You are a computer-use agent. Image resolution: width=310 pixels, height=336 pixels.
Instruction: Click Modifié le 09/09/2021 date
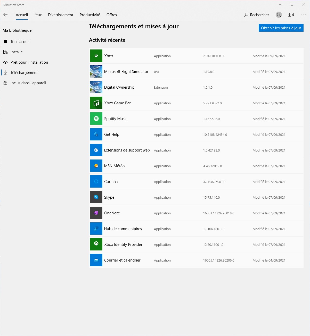(x=269, y=56)
